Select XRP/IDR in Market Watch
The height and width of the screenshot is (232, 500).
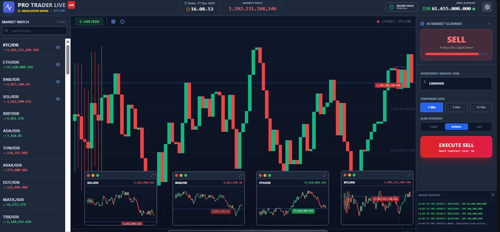pyautogui.click(x=33, y=116)
